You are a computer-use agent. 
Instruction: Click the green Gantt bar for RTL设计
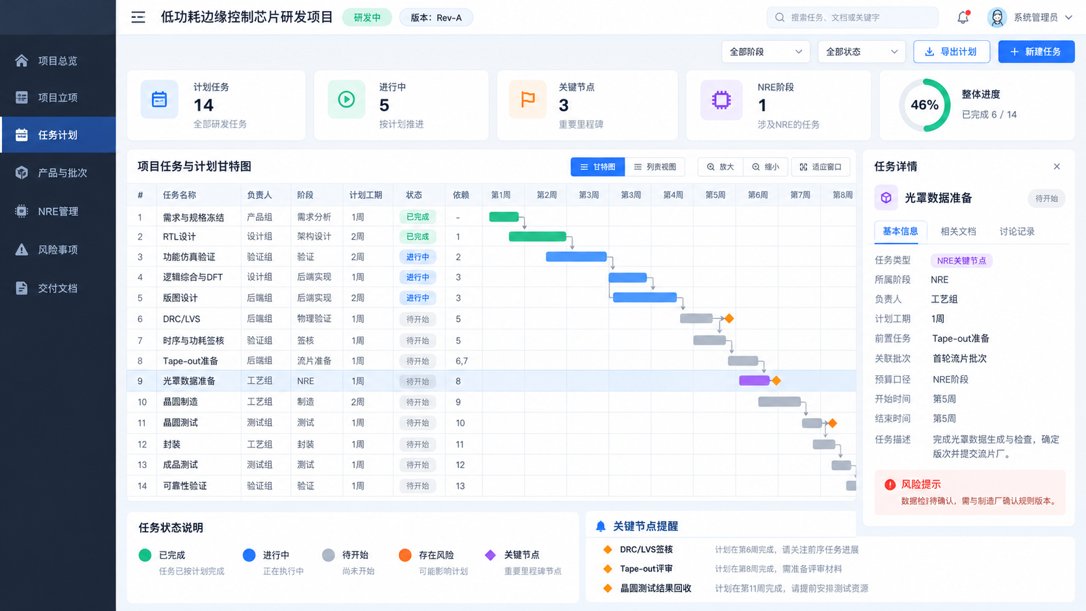click(x=538, y=236)
